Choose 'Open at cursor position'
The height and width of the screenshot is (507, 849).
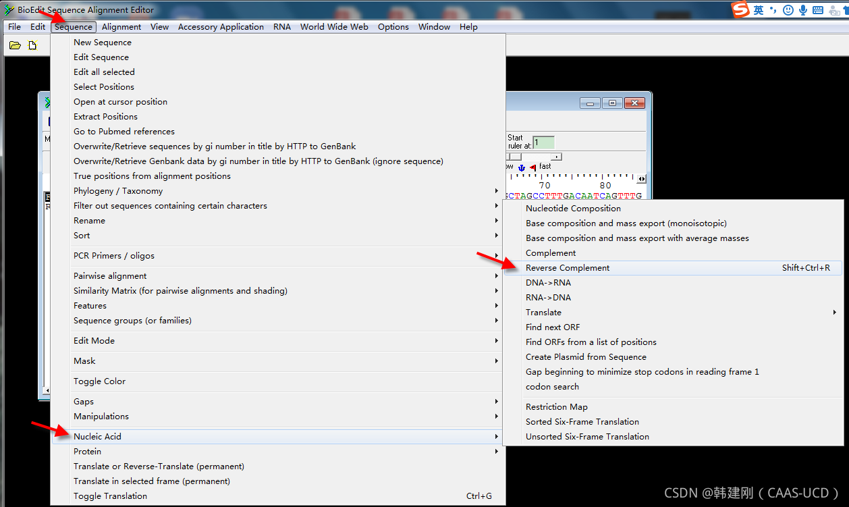(x=277, y=102)
